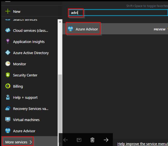The image size is (168, 146).
Task: Click the Recovery Services vaults cloud icon
Action: click(x=8, y=108)
